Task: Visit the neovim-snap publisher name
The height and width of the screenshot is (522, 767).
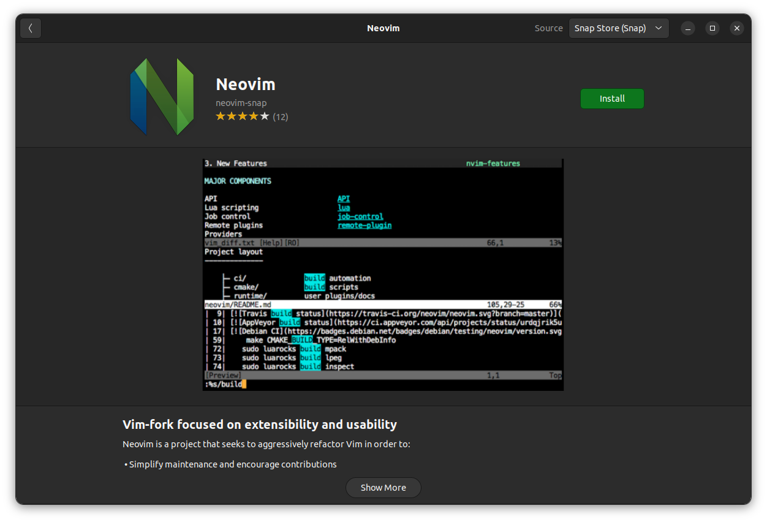Action: pyautogui.click(x=240, y=103)
